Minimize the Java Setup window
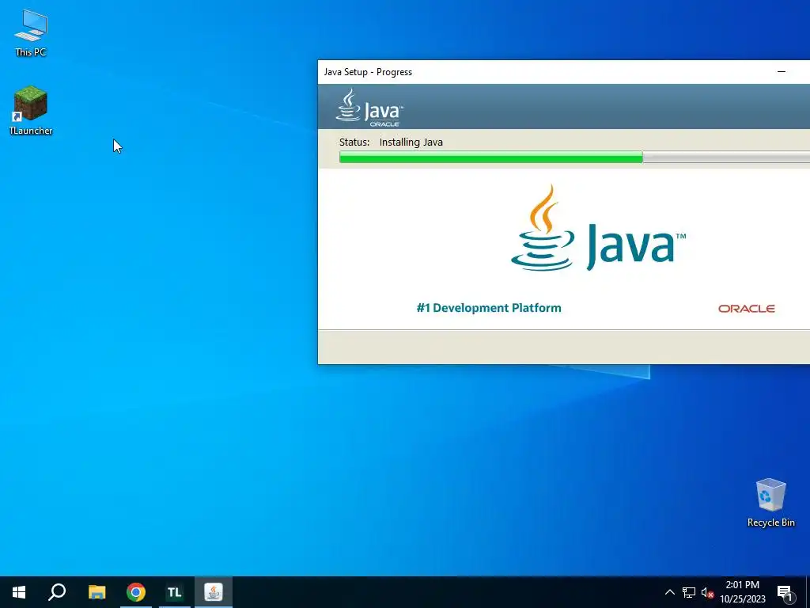The height and width of the screenshot is (608, 810). 782,72
